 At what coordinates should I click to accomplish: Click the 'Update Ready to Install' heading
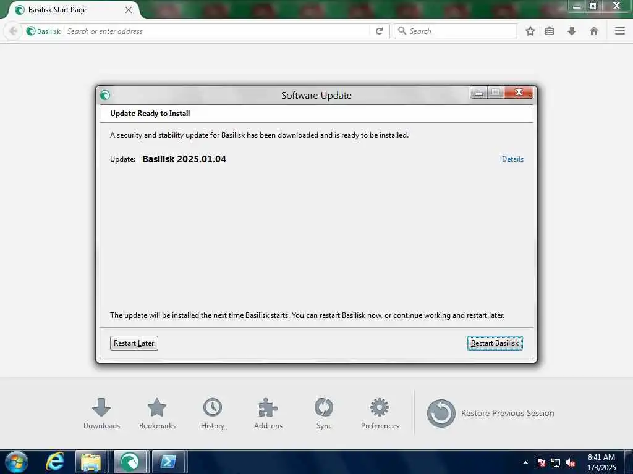pos(150,114)
